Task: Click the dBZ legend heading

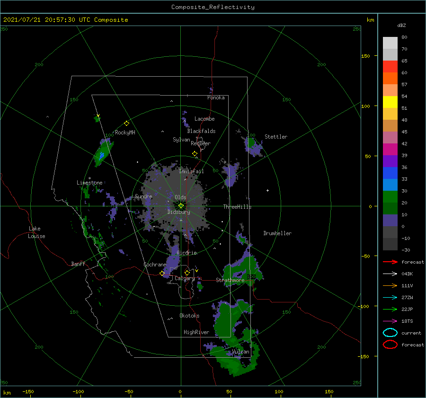Action: pos(401,25)
